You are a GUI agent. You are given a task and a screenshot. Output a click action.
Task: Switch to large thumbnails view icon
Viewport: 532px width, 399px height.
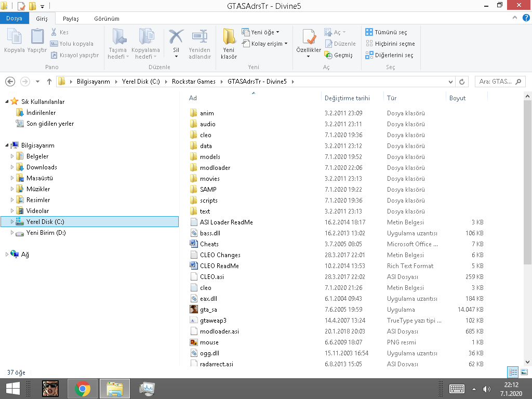click(524, 372)
